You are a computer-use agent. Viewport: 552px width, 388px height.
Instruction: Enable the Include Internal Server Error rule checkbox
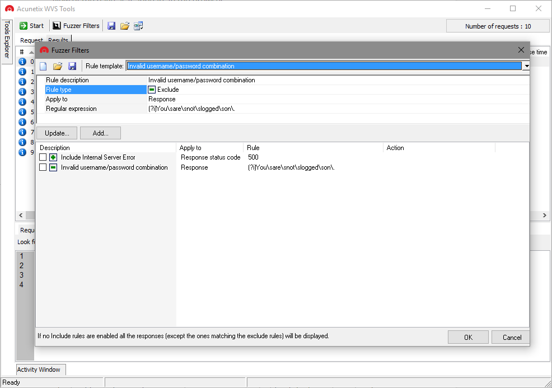tap(43, 157)
